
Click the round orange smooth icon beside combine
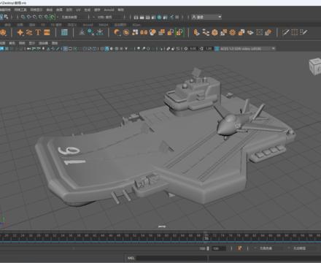click(x=126, y=32)
